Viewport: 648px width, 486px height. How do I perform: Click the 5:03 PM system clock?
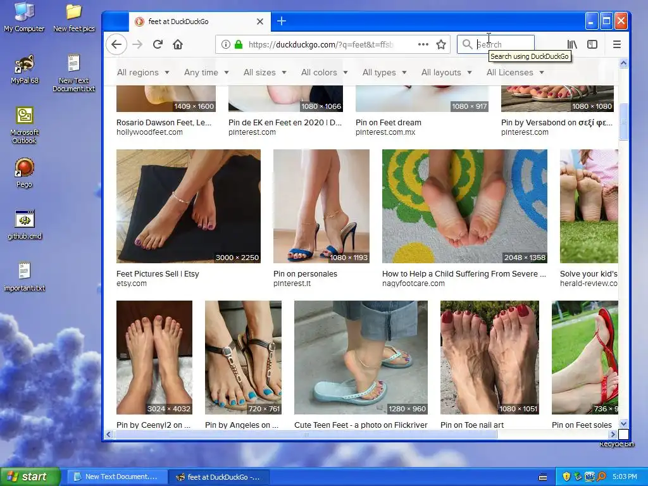pos(625,477)
